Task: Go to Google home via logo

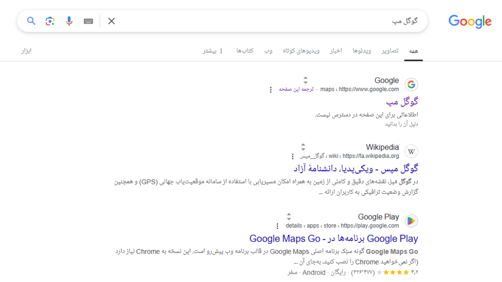Action: pyautogui.click(x=470, y=22)
